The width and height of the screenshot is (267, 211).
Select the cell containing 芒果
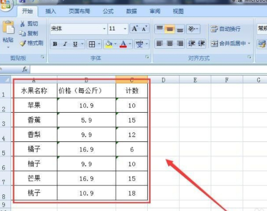pos(34,178)
